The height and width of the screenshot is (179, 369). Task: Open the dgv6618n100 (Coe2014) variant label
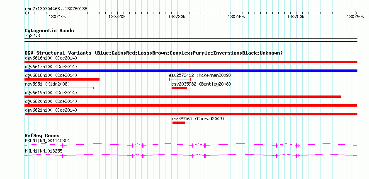(51, 75)
